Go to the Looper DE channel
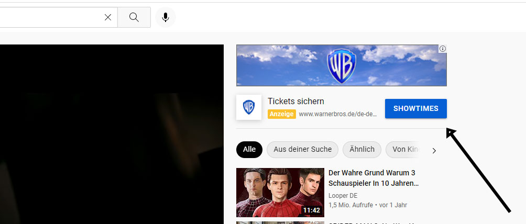The image size is (526, 224). [x=343, y=196]
